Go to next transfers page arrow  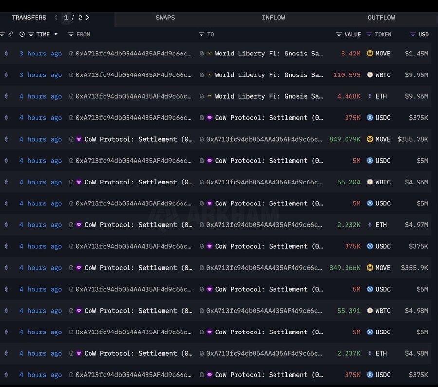tap(87, 18)
